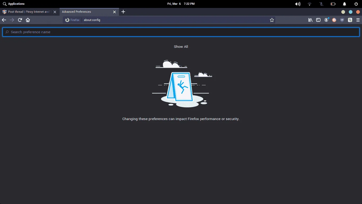Open the Firefox hamburger menu
Screen dimensions: 362x204
[358, 20]
